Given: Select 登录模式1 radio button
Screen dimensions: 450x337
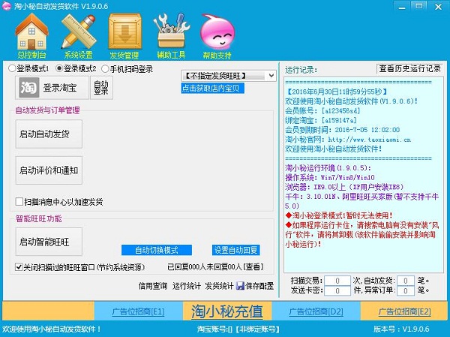Looking at the screenshot, I should [x=12, y=68].
